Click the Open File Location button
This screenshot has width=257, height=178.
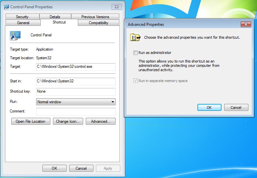point(31,121)
